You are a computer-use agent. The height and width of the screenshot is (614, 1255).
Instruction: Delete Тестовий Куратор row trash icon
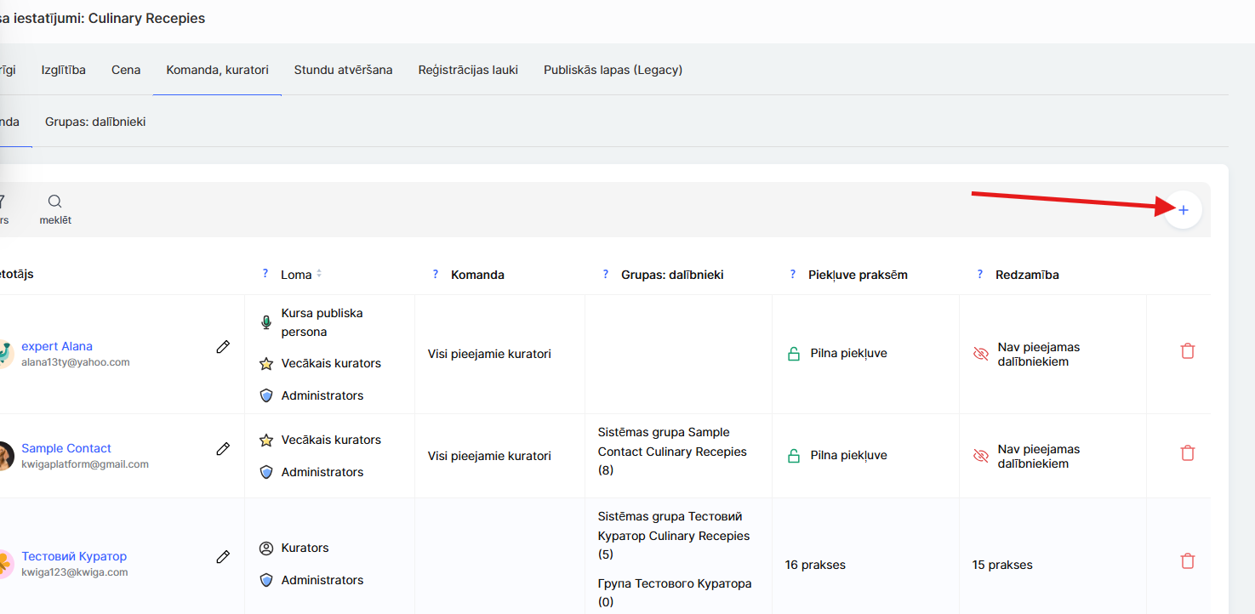coord(1188,561)
